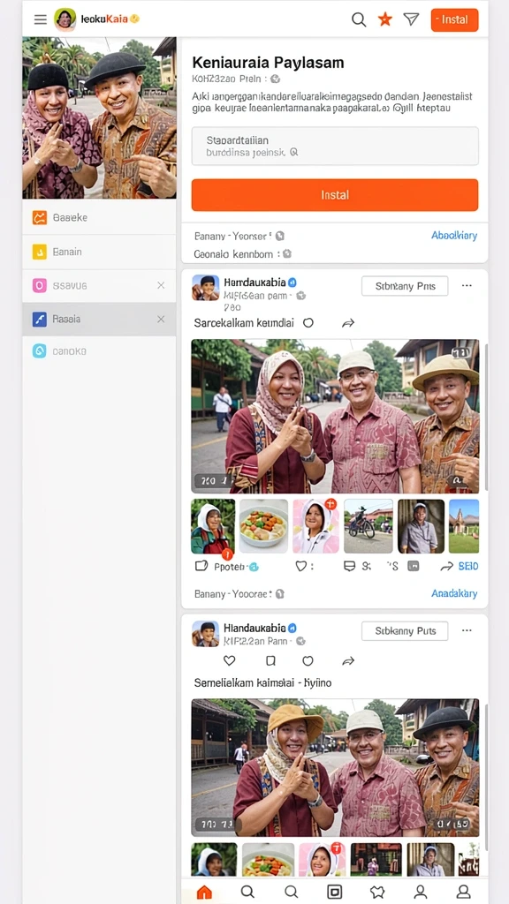Share the second post using the arrow icon

[347, 660]
